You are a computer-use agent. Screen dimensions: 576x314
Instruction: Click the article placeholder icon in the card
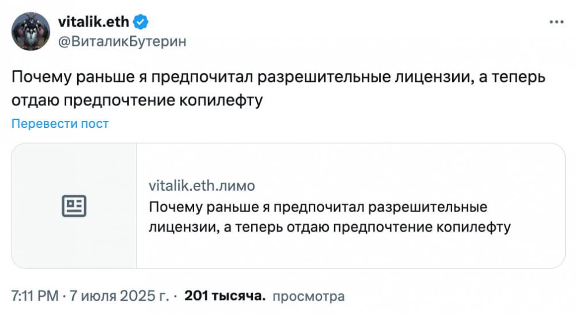click(74, 206)
